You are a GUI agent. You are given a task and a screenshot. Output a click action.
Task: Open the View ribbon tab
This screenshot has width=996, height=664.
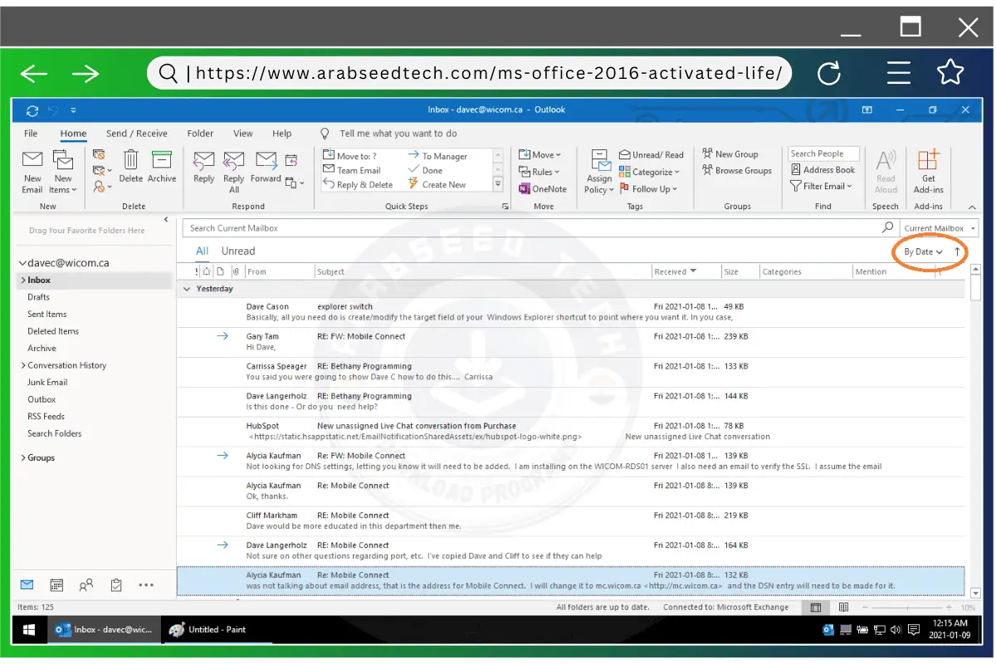pyautogui.click(x=242, y=133)
